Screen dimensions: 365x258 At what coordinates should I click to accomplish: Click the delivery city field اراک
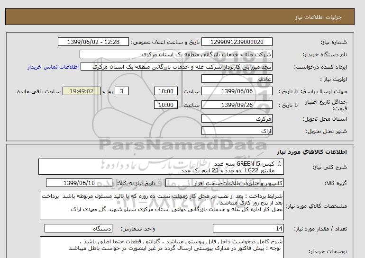(237, 131)
